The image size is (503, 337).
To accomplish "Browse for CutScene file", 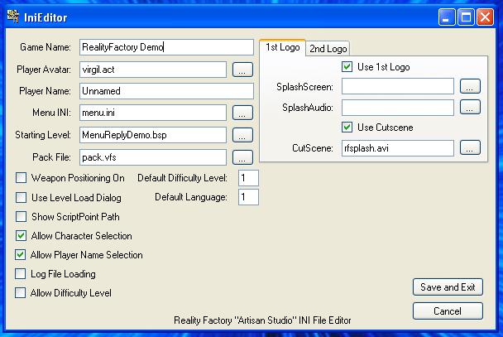I will (x=470, y=147).
